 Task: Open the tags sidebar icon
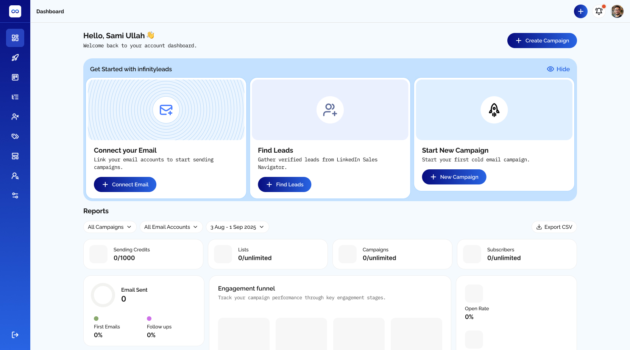tap(15, 136)
